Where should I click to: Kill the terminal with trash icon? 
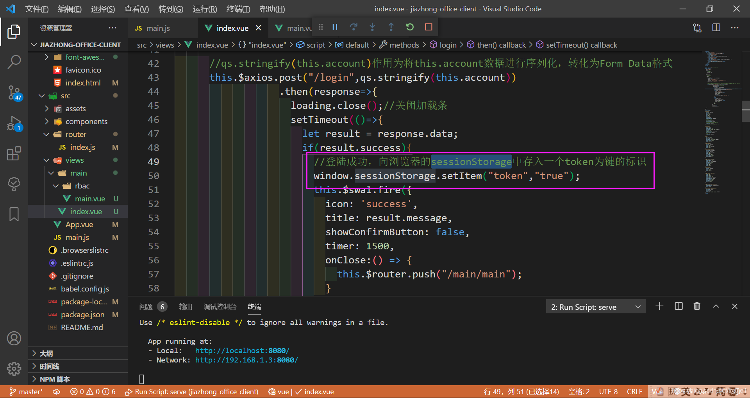[697, 306]
